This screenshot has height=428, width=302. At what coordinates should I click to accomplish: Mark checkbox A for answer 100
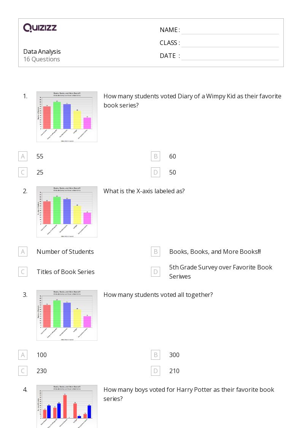(23, 355)
